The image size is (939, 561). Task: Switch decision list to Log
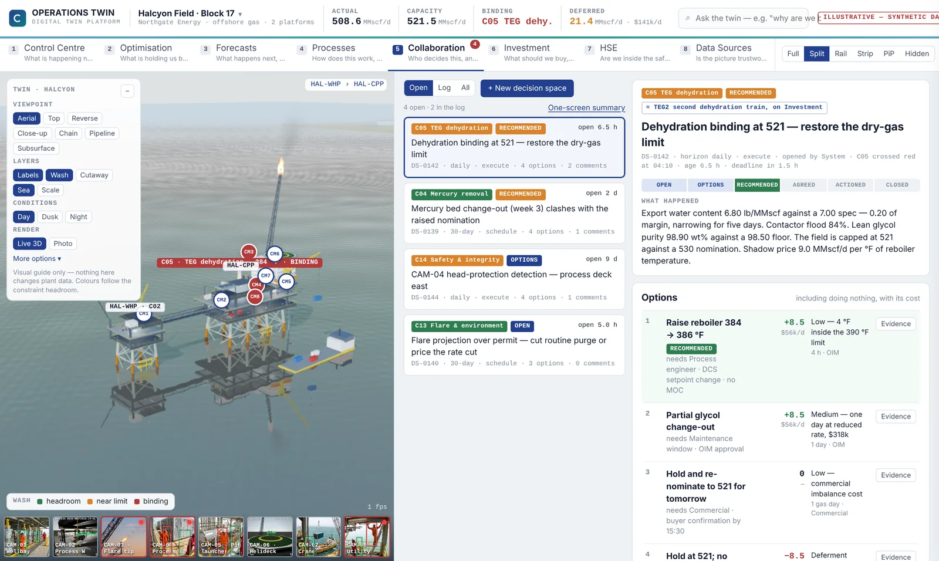[x=444, y=88]
